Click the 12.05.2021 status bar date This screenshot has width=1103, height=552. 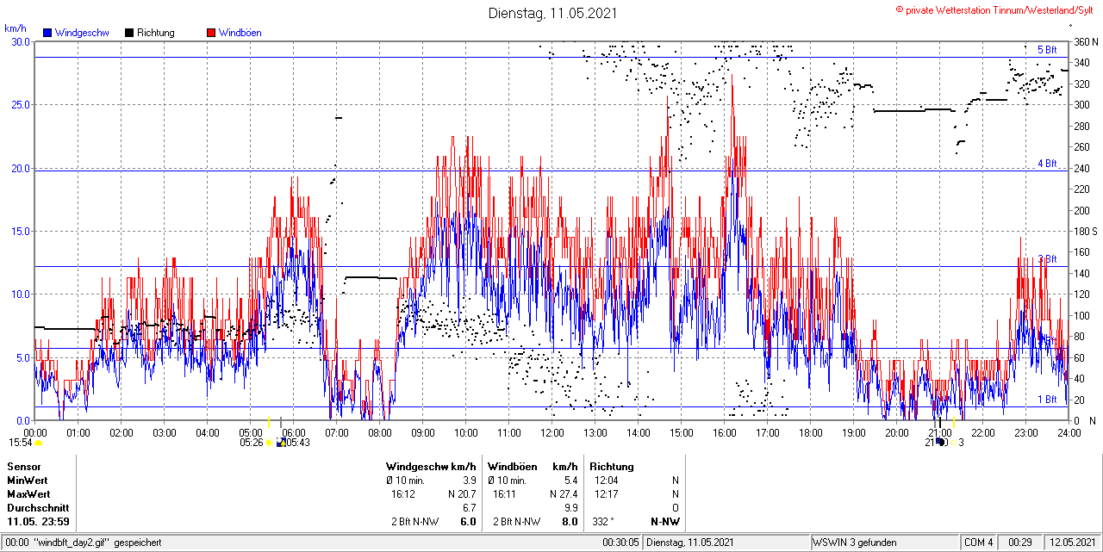(x=1072, y=543)
